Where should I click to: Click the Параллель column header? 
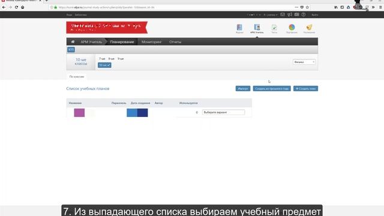pyautogui.click(x=119, y=103)
